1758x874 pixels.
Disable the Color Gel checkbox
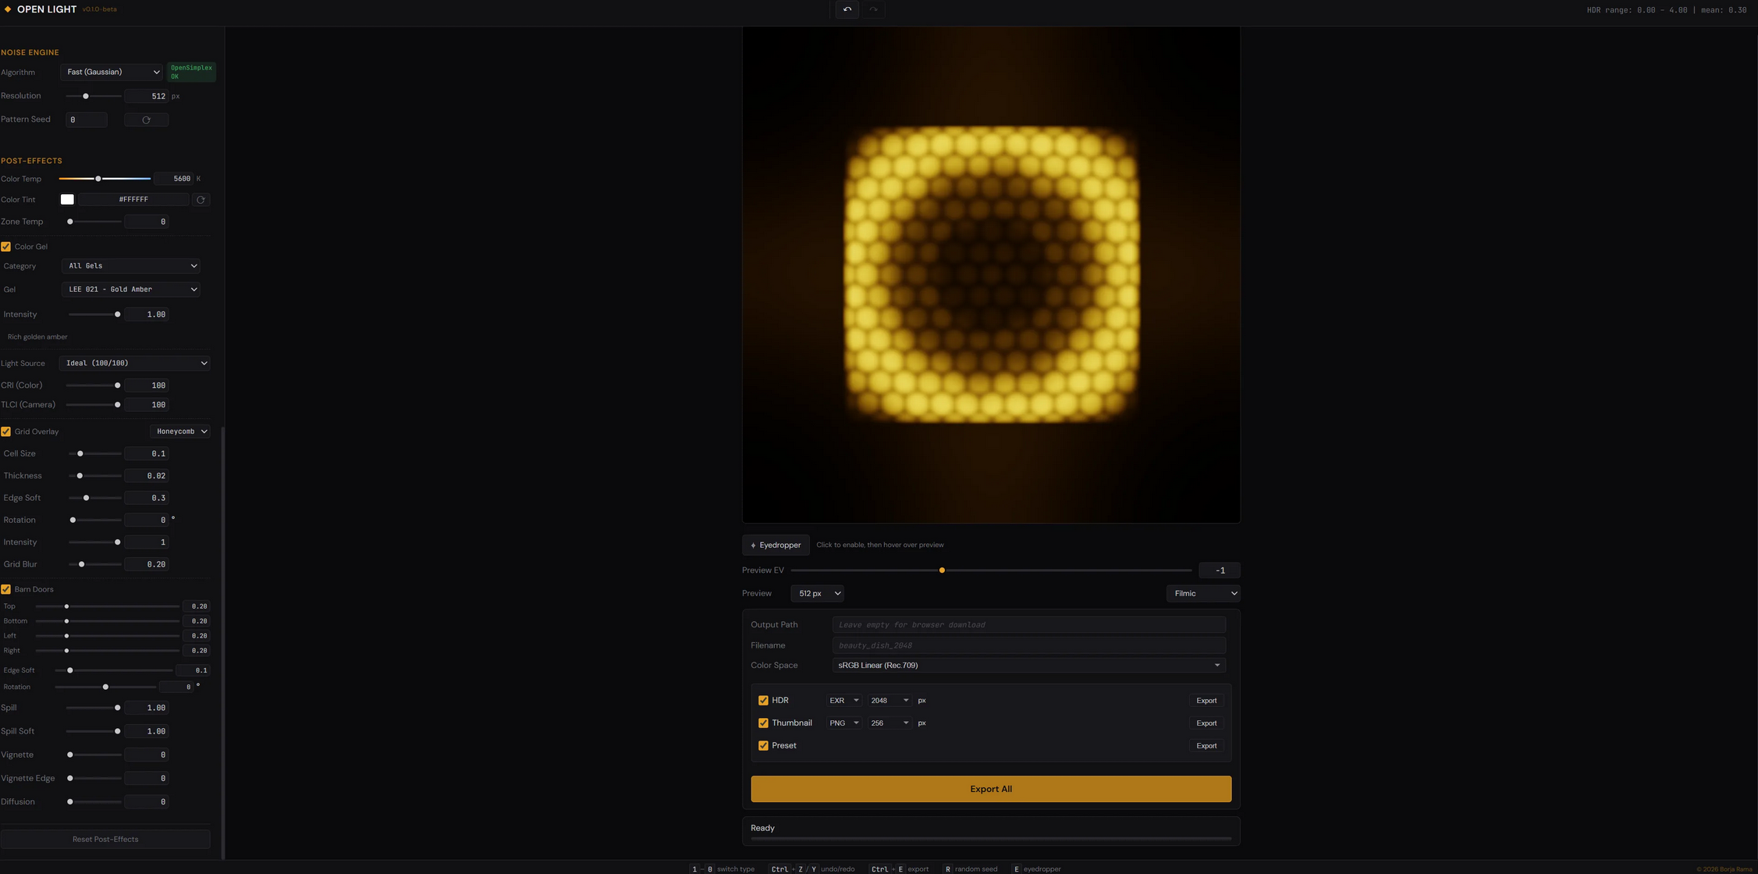6,247
